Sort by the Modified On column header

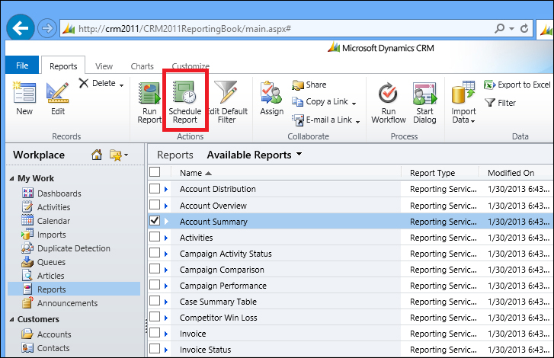(x=511, y=173)
